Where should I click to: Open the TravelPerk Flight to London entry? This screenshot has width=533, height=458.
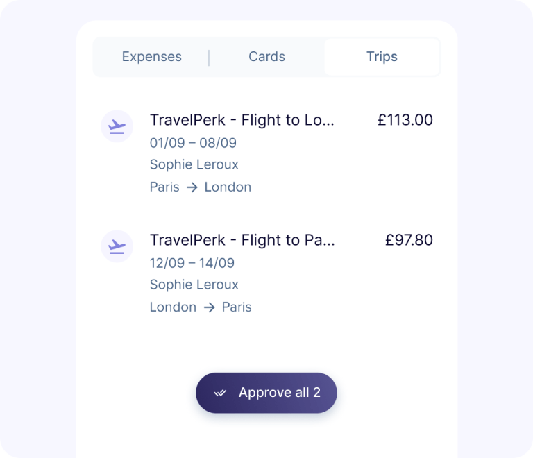point(242,120)
